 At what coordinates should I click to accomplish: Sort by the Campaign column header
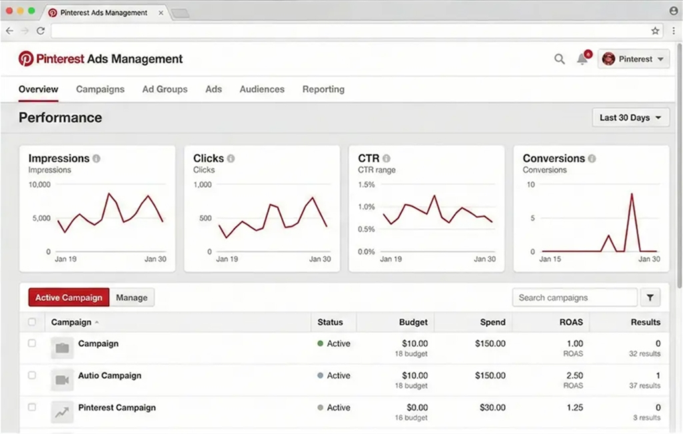(71, 322)
